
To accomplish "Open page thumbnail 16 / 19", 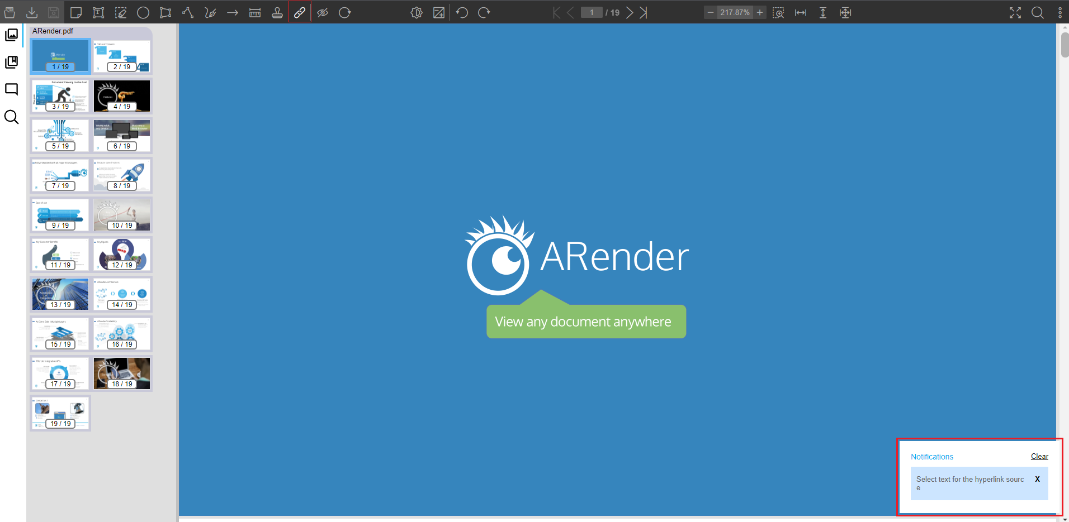I will pyautogui.click(x=122, y=334).
